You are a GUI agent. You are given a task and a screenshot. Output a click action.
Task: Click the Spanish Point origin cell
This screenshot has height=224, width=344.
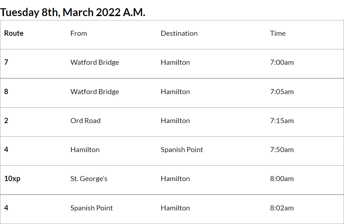pos(92,208)
